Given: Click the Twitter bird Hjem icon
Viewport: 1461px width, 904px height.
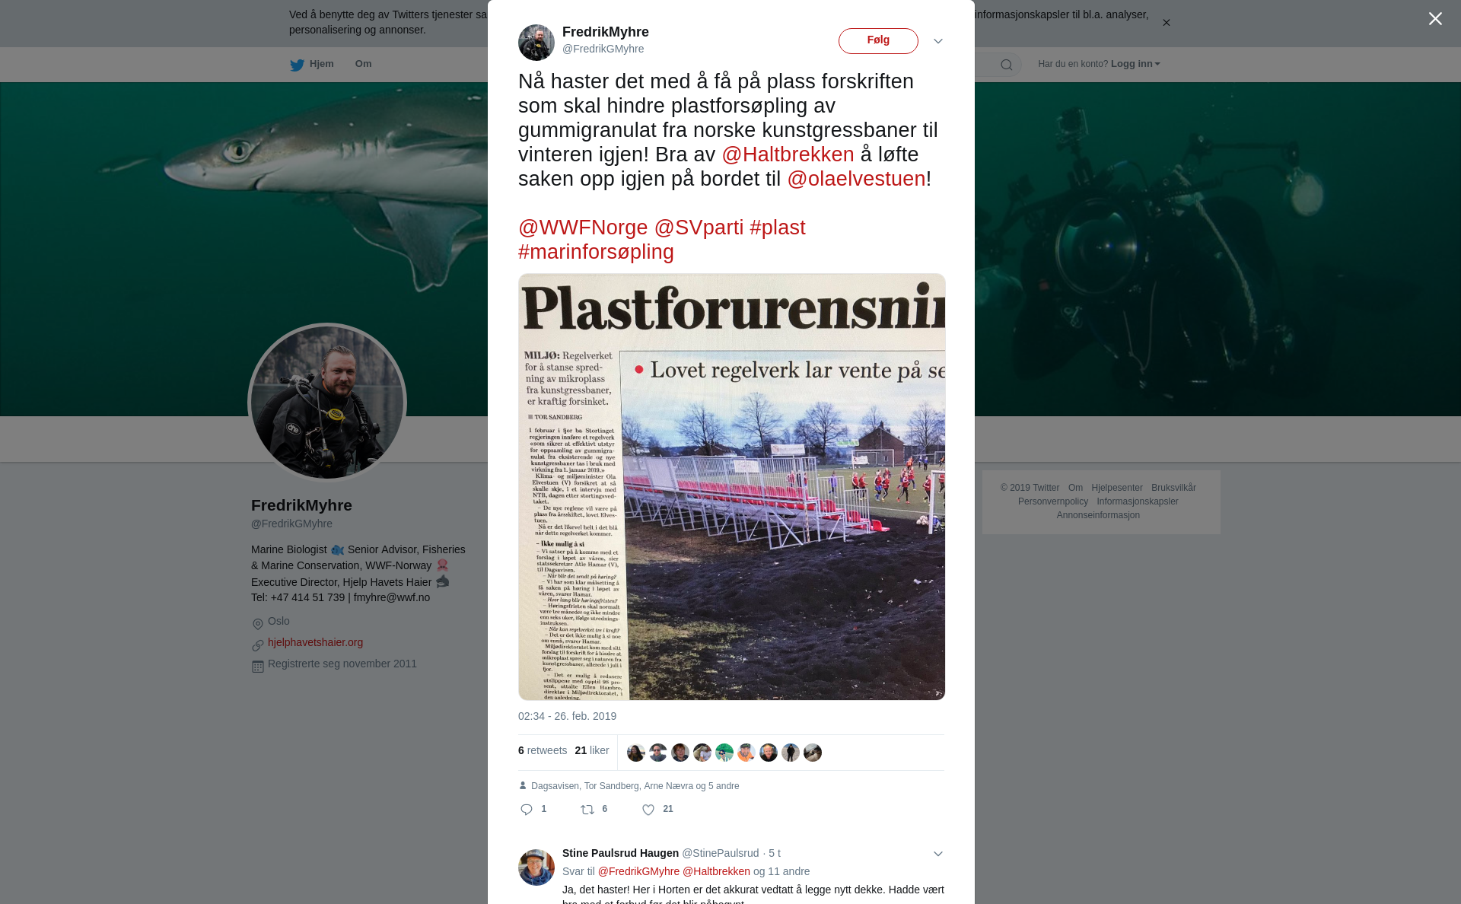Looking at the screenshot, I should click(297, 65).
